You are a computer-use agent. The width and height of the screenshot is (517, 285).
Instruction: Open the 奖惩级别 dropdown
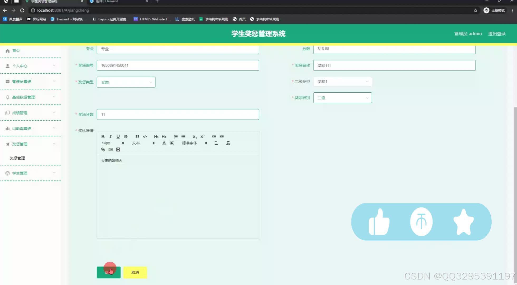(343, 98)
